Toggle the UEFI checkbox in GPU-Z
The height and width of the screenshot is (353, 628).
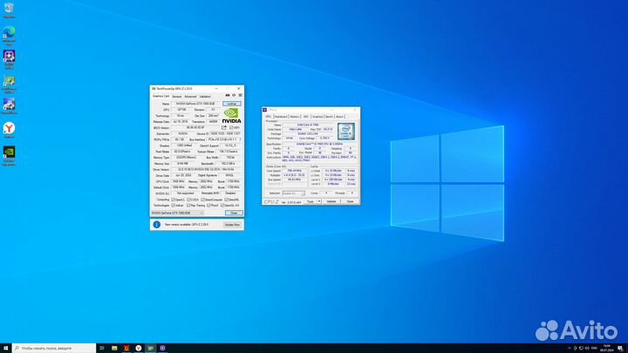[x=230, y=127]
